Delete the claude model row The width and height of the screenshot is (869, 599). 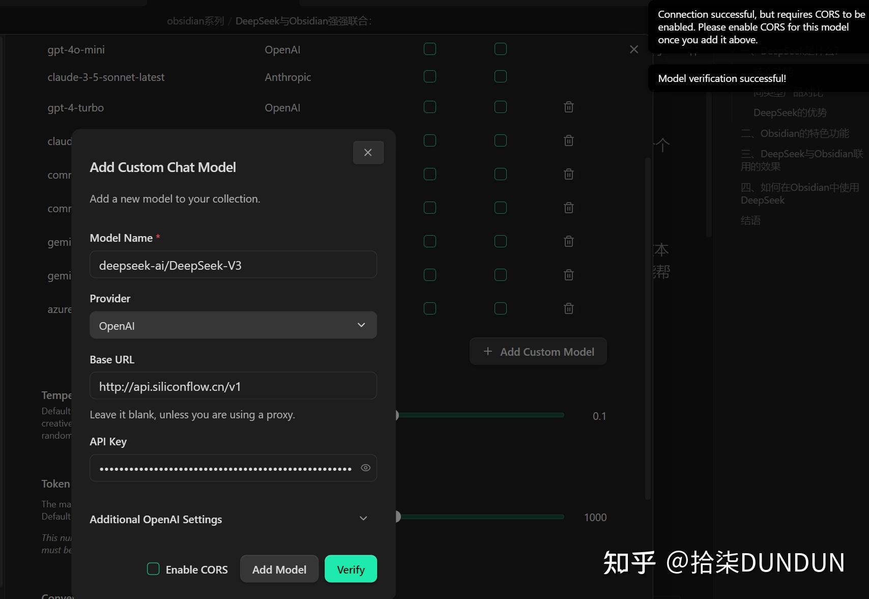(568, 140)
